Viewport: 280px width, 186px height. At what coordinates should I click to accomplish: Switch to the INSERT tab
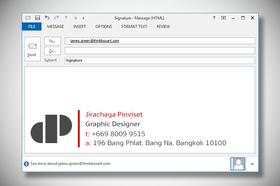tap(79, 26)
